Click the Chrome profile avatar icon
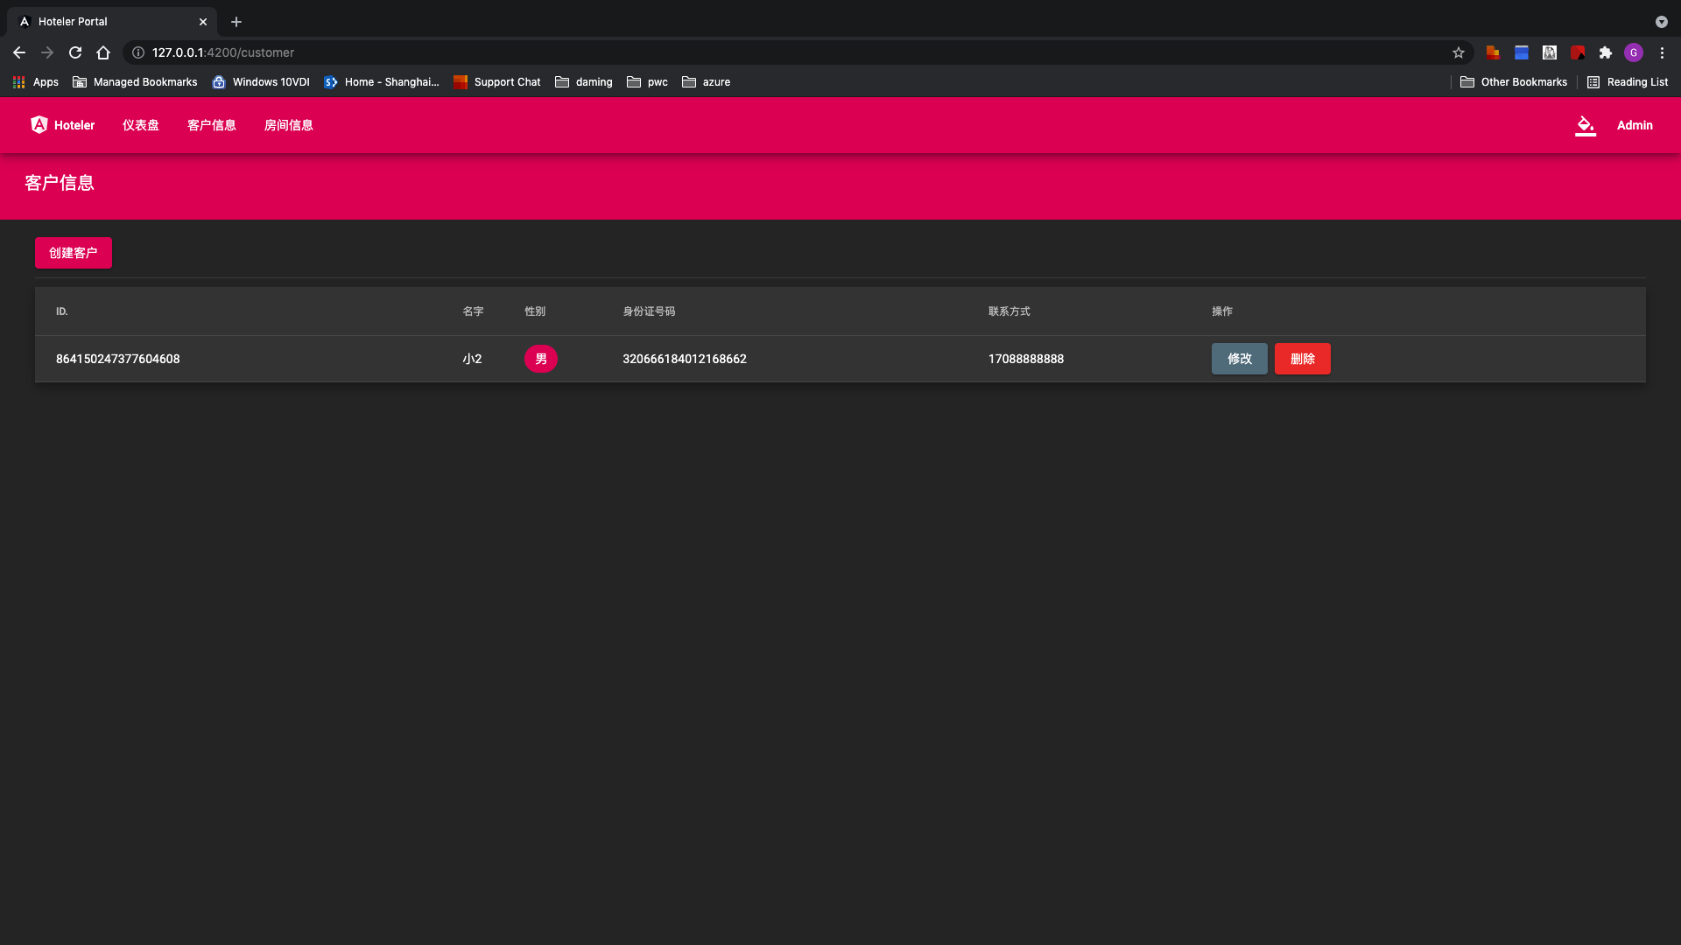The width and height of the screenshot is (1681, 945). tap(1633, 52)
